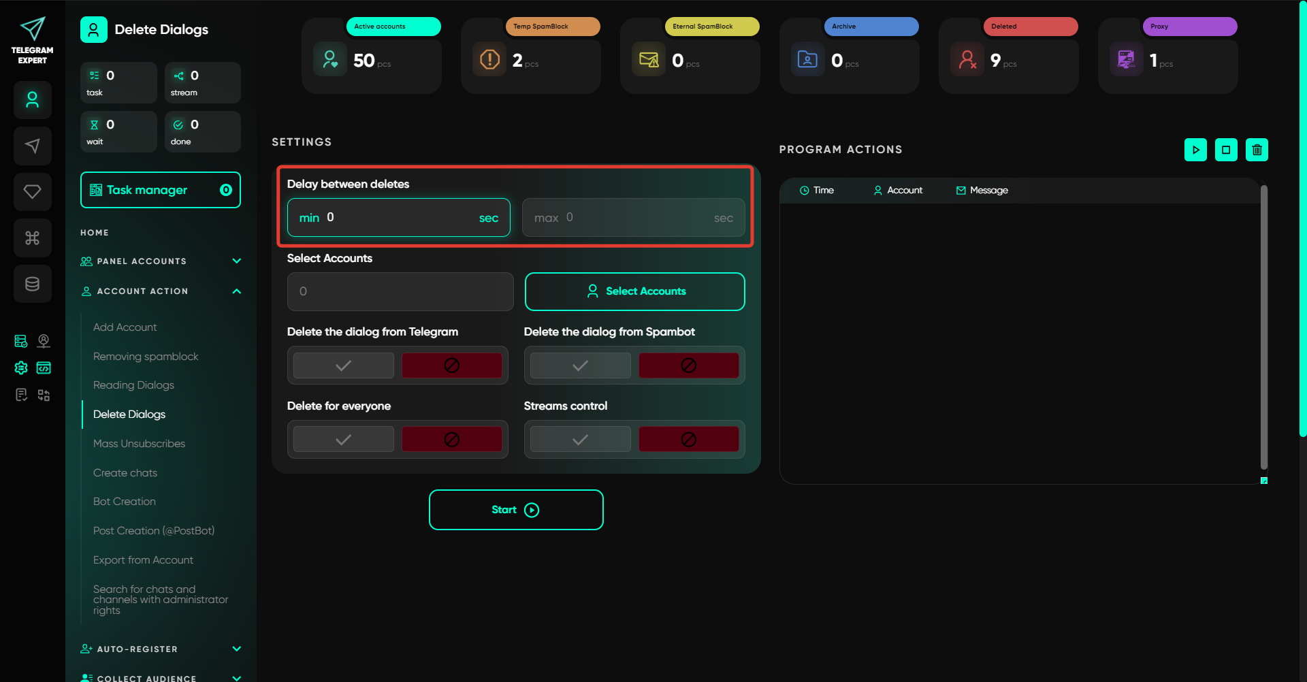Open the database icon in left sidebar
Image resolution: width=1307 pixels, height=682 pixels.
tap(32, 284)
